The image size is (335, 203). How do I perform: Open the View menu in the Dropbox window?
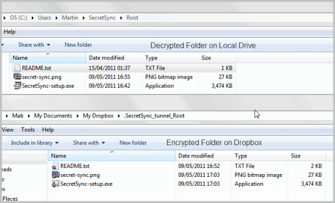coord(8,130)
